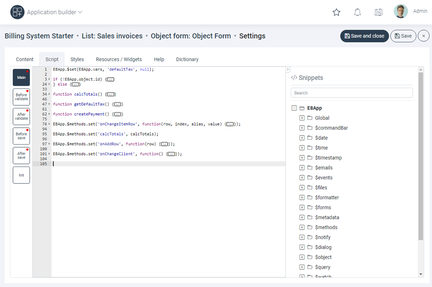
Task: Click the Save button
Action: tap(403, 36)
